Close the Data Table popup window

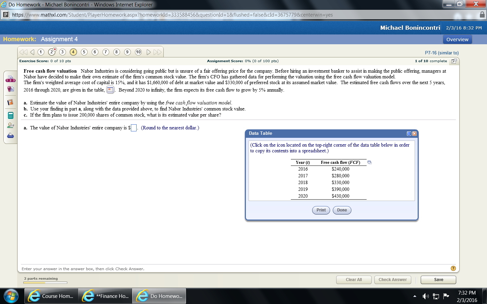click(415, 133)
